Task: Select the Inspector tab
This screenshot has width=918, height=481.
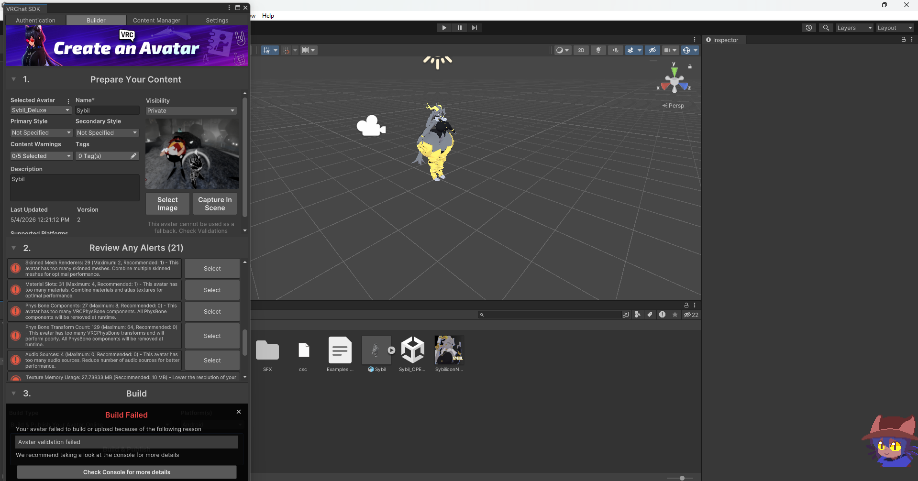Action: [722, 40]
